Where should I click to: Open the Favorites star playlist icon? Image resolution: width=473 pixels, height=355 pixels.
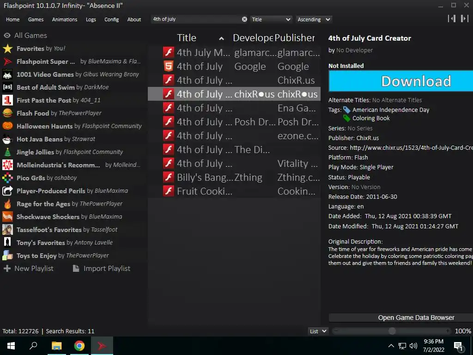[7, 48]
